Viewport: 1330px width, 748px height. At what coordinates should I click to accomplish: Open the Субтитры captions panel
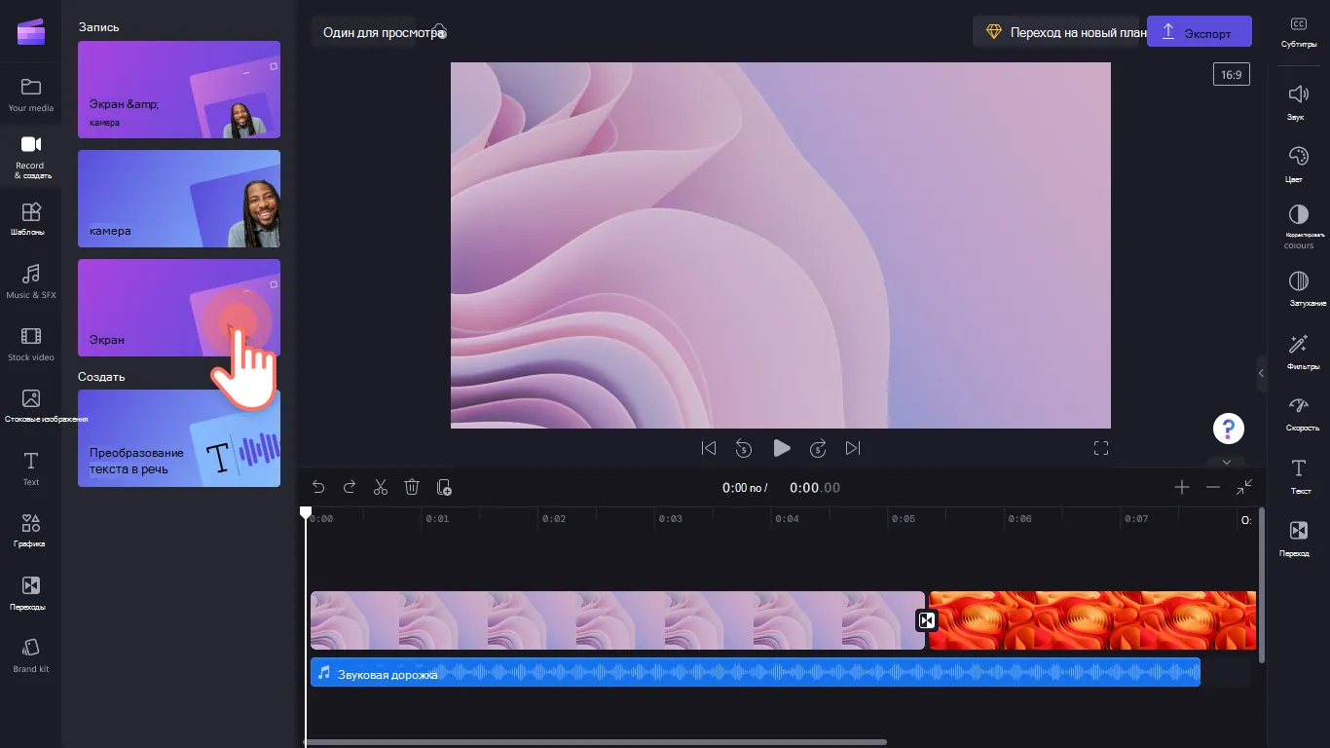1299,32
